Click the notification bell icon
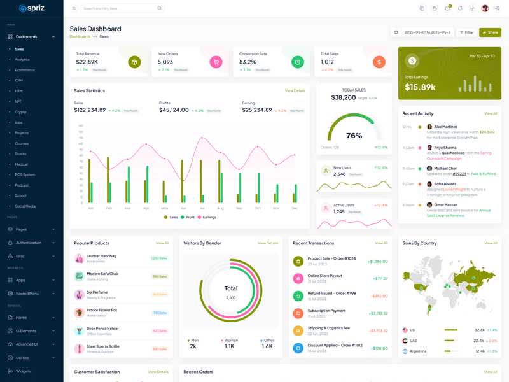 click(x=460, y=8)
